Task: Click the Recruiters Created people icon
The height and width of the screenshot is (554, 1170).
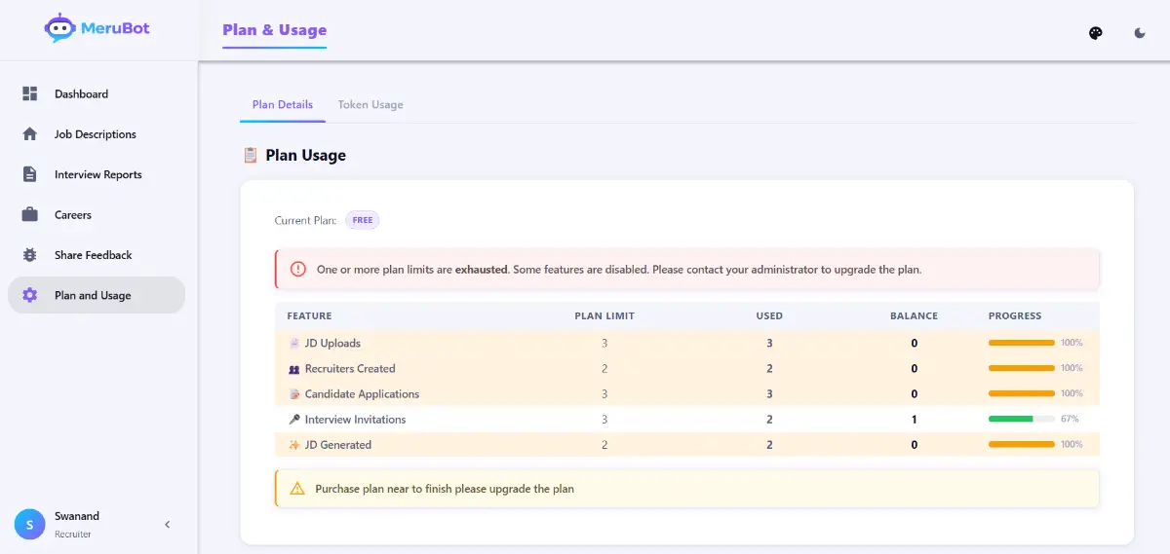Action: pos(294,369)
